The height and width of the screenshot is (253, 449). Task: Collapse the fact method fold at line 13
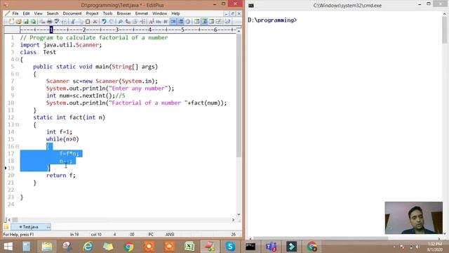(x=17, y=124)
